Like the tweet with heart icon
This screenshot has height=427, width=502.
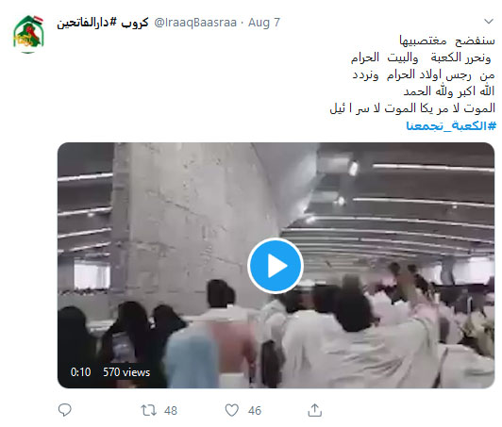(x=231, y=410)
